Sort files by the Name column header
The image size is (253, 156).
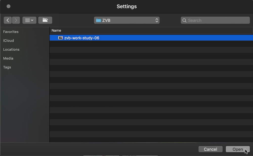(x=56, y=30)
